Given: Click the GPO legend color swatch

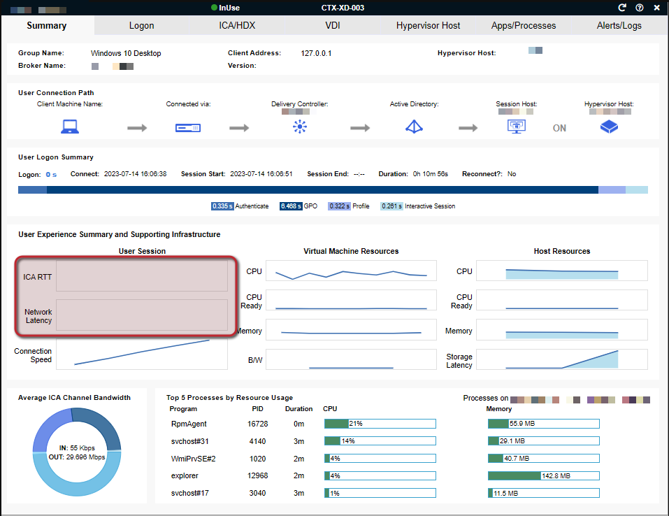Looking at the screenshot, I should (291, 206).
